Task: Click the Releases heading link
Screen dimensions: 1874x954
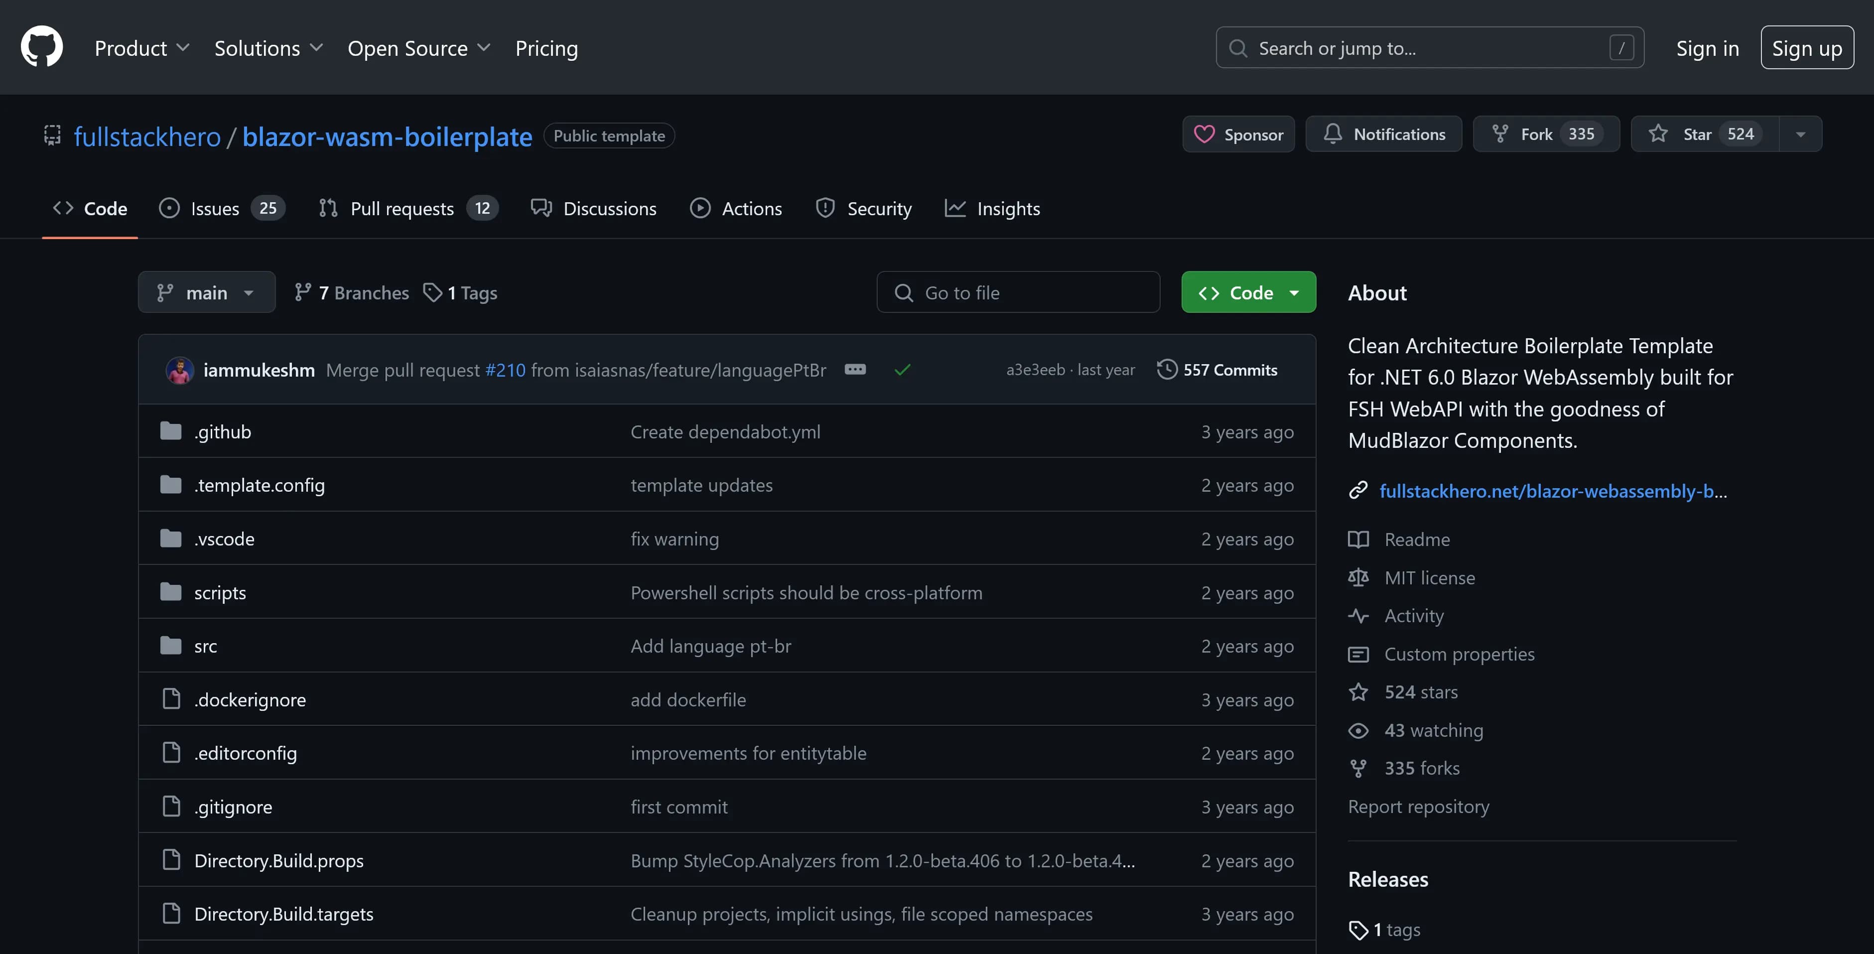Action: pos(1387,880)
